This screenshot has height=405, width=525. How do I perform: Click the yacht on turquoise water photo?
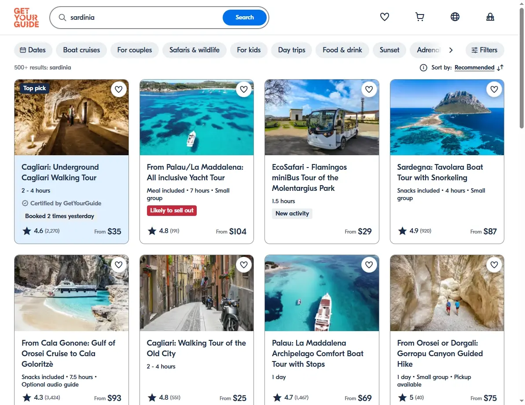[x=197, y=117]
